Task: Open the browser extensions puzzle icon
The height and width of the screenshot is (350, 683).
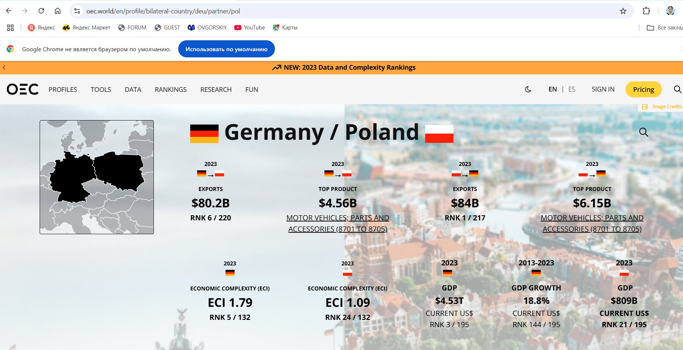Action: (646, 11)
